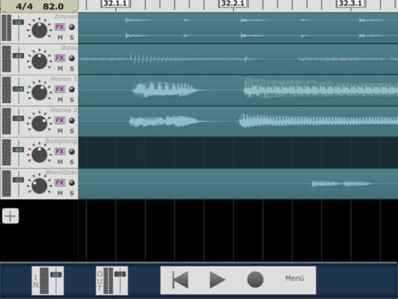Arm recording on Drums track
Image resolution: width=398 pixels, height=299 pixels.
click(71, 27)
